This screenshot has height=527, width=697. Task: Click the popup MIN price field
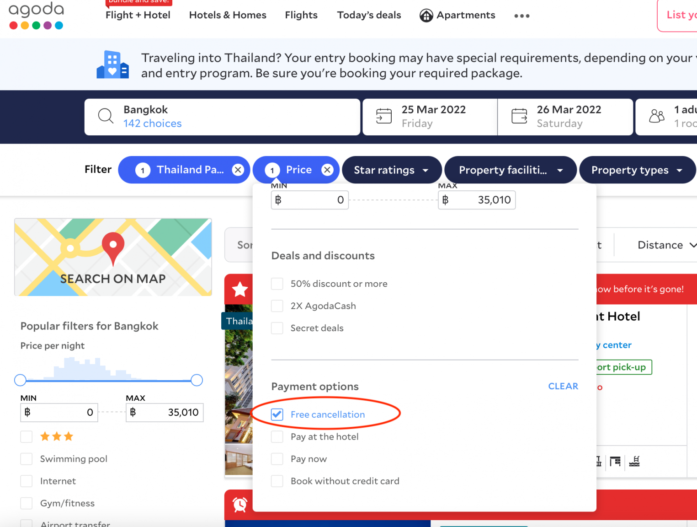tap(310, 200)
